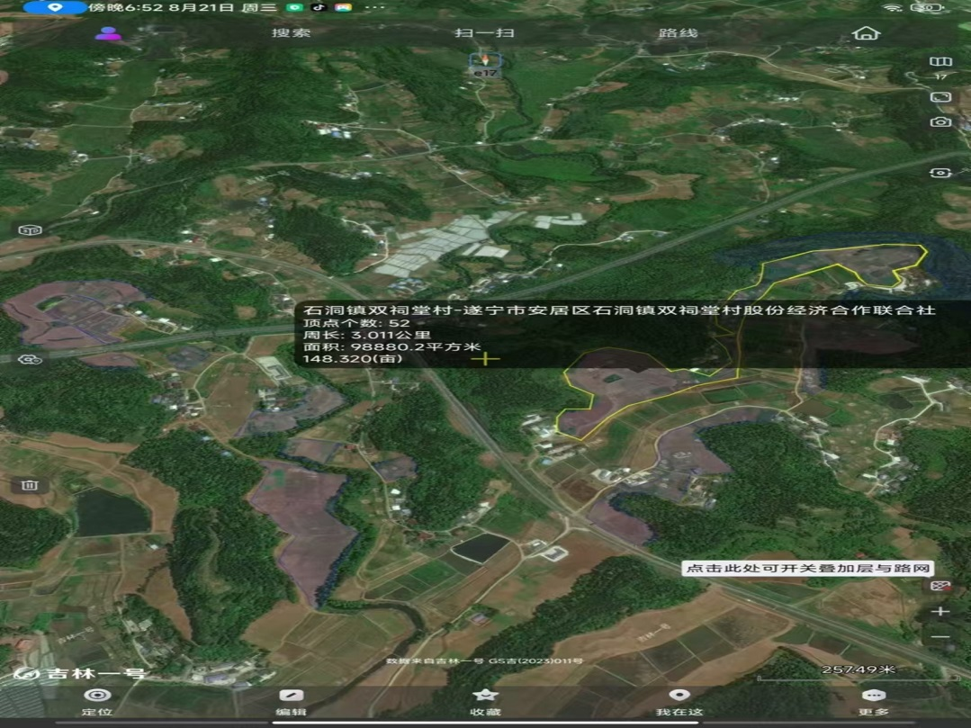Toggle the 3D view mode
This screenshot has height=728, width=971.
tap(30, 230)
